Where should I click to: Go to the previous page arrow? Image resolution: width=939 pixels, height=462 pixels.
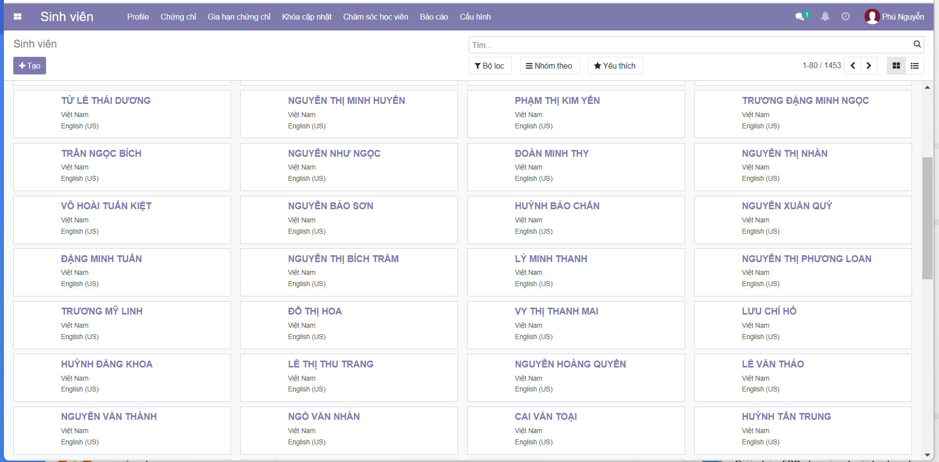(x=853, y=66)
